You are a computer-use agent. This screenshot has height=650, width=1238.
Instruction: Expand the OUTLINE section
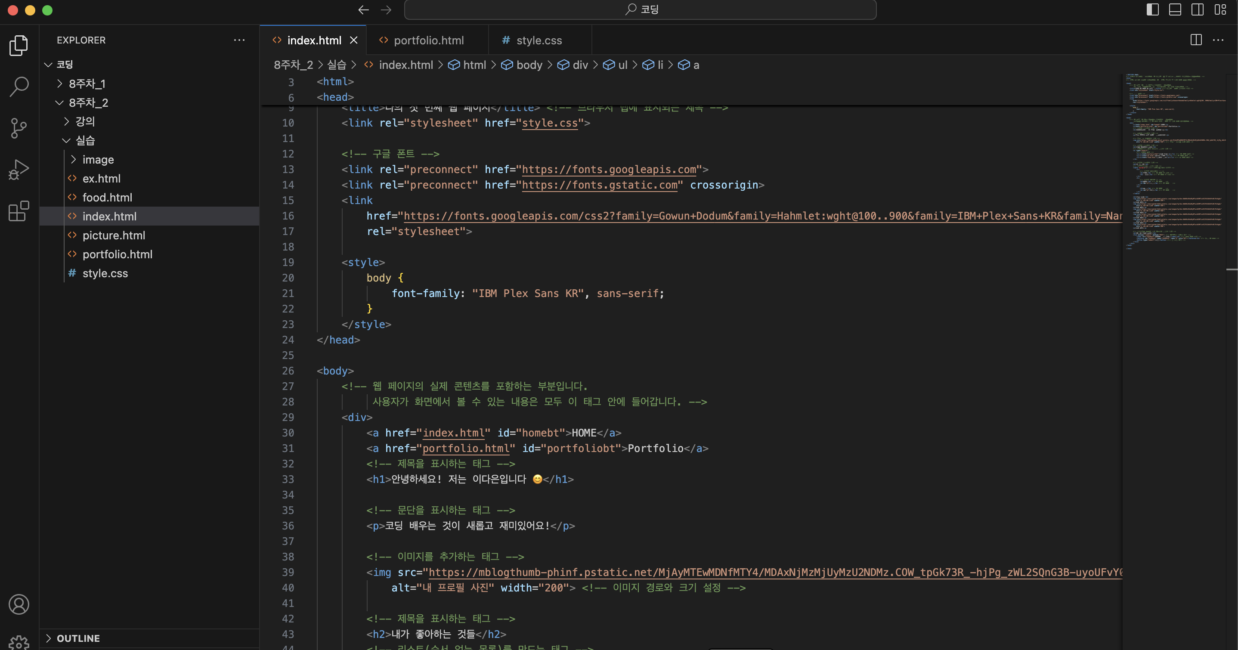point(78,638)
